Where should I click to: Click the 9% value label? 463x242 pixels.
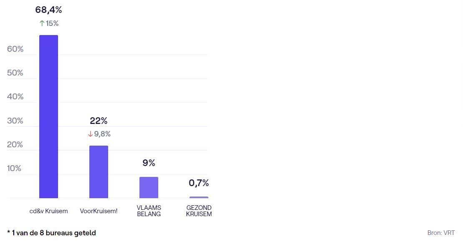[149, 163]
